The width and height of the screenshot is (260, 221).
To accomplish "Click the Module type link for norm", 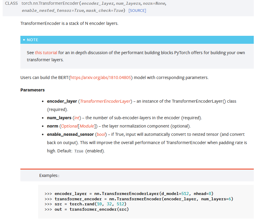I will coord(87,126).
